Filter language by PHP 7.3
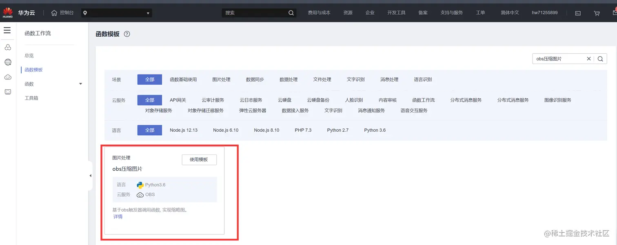The width and height of the screenshot is (617, 245). pyautogui.click(x=303, y=130)
